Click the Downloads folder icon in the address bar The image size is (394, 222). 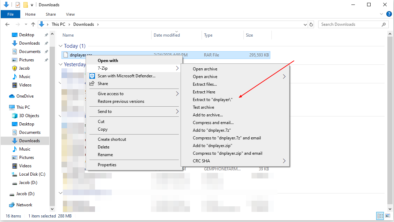tap(42, 24)
